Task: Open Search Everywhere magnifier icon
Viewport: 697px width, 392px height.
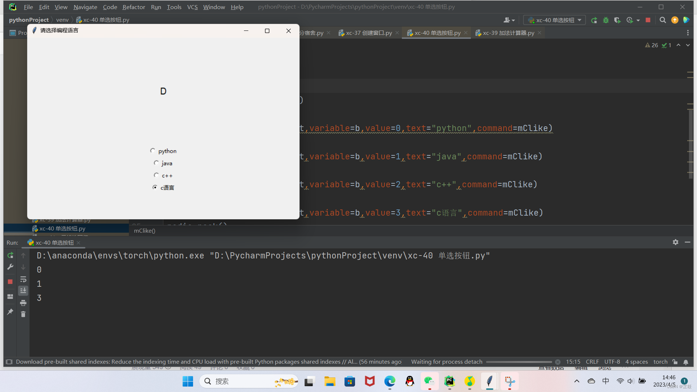Action: (663, 20)
